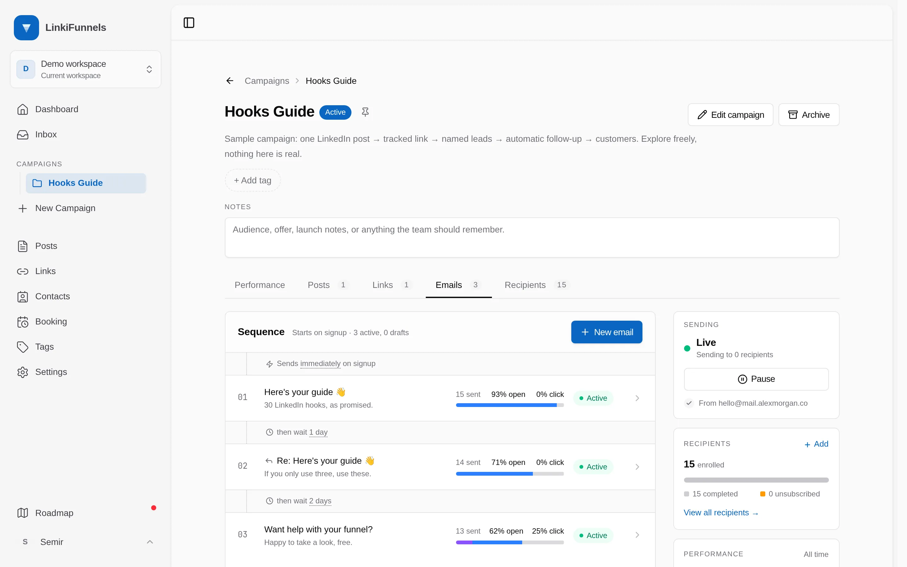Click the Notes text area
Viewport: 907px width, 567px height.
point(532,238)
